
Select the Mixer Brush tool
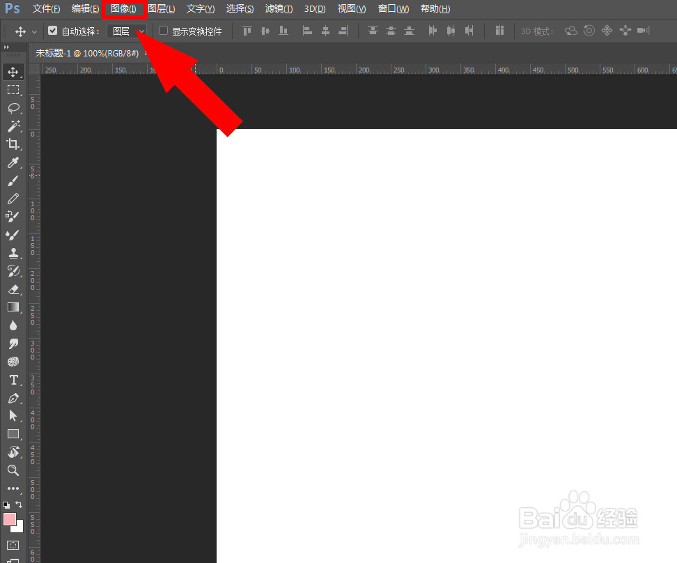click(x=13, y=235)
